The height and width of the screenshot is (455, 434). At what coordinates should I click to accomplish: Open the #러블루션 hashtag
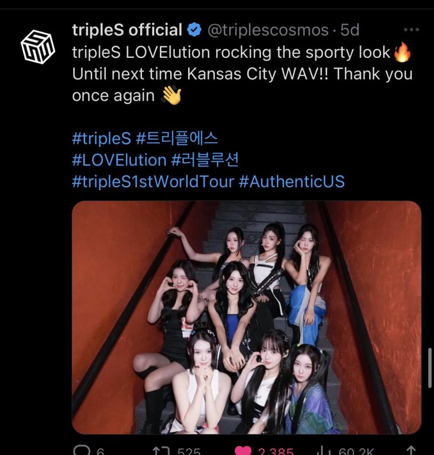205,160
